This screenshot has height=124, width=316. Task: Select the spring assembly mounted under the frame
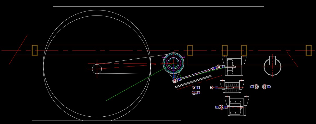click(x=234, y=67)
